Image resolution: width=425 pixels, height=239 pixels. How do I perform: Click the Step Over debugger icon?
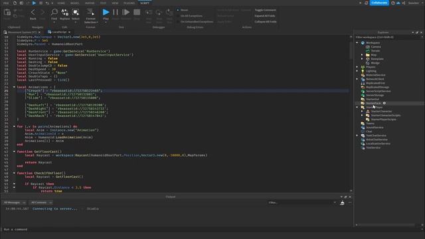tap(159, 13)
